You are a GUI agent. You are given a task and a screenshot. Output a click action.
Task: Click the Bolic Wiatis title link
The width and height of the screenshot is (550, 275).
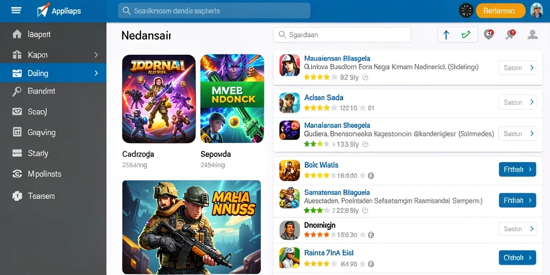pyautogui.click(x=321, y=165)
